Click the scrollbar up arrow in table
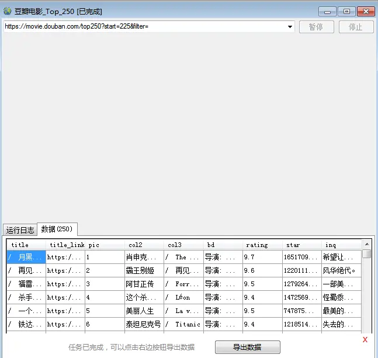The width and height of the screenshot is (378, 358). click(x=367, y=244)
